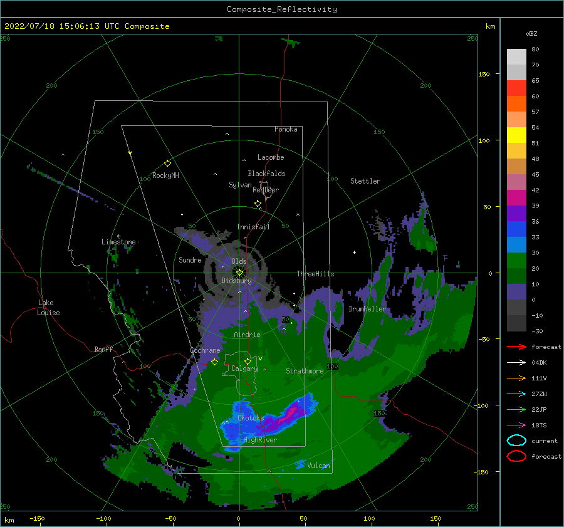This screenshot has height=527, width=564.
Task: Pick the light blue 33-30 dBZ swatch
Action: coord(516,244)
